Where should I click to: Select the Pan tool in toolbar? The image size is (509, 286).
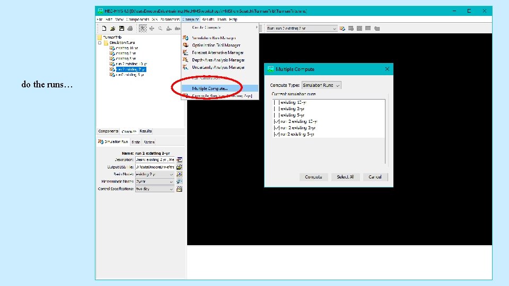coord(152,29)
